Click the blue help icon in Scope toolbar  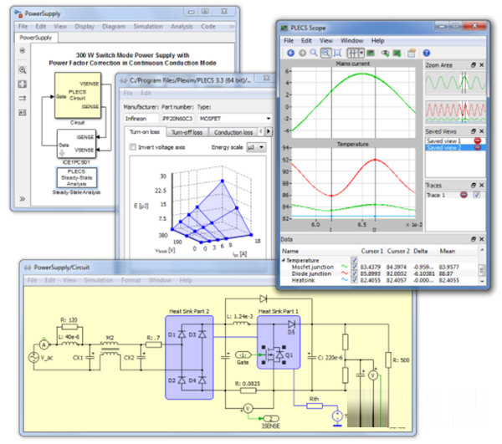tap(426, 52)
